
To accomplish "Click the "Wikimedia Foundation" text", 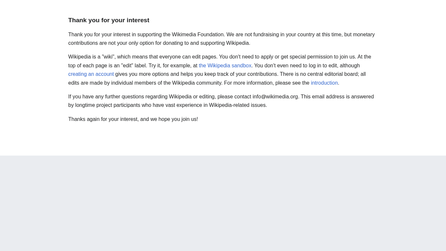I will (x=198, y=35).
